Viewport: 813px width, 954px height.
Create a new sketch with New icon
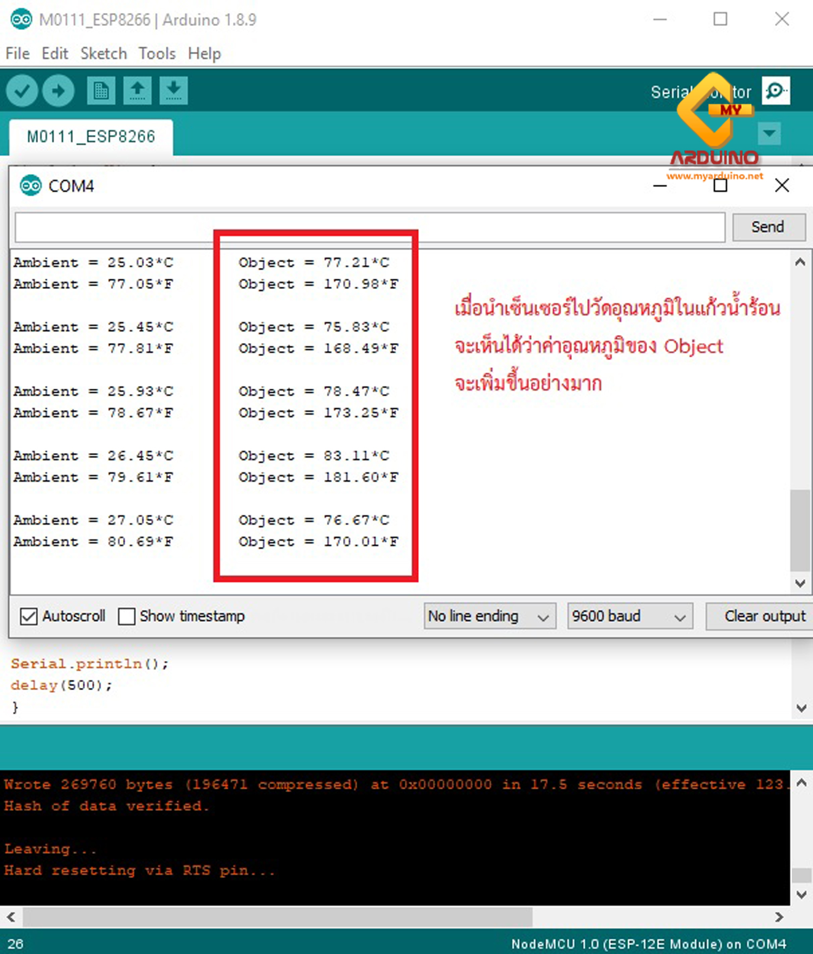pyautogui.click(x=101, y=91)
